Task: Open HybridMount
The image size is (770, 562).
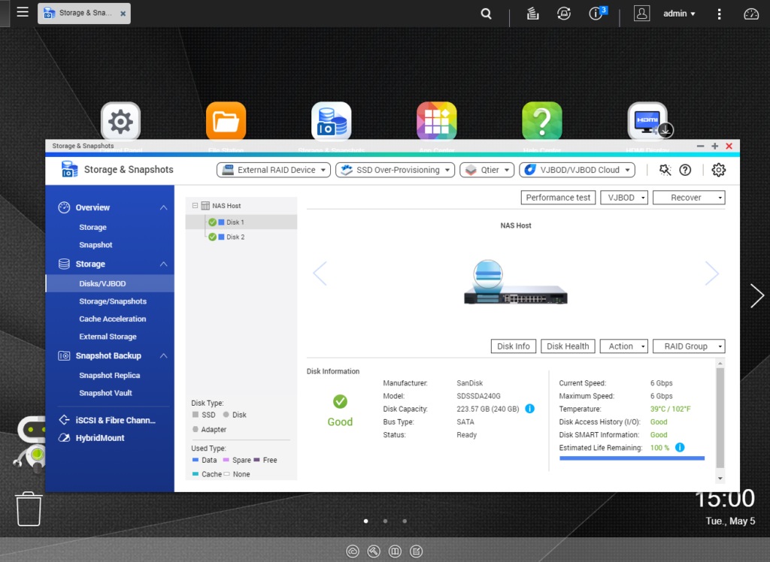Action: tap(91, 438)
